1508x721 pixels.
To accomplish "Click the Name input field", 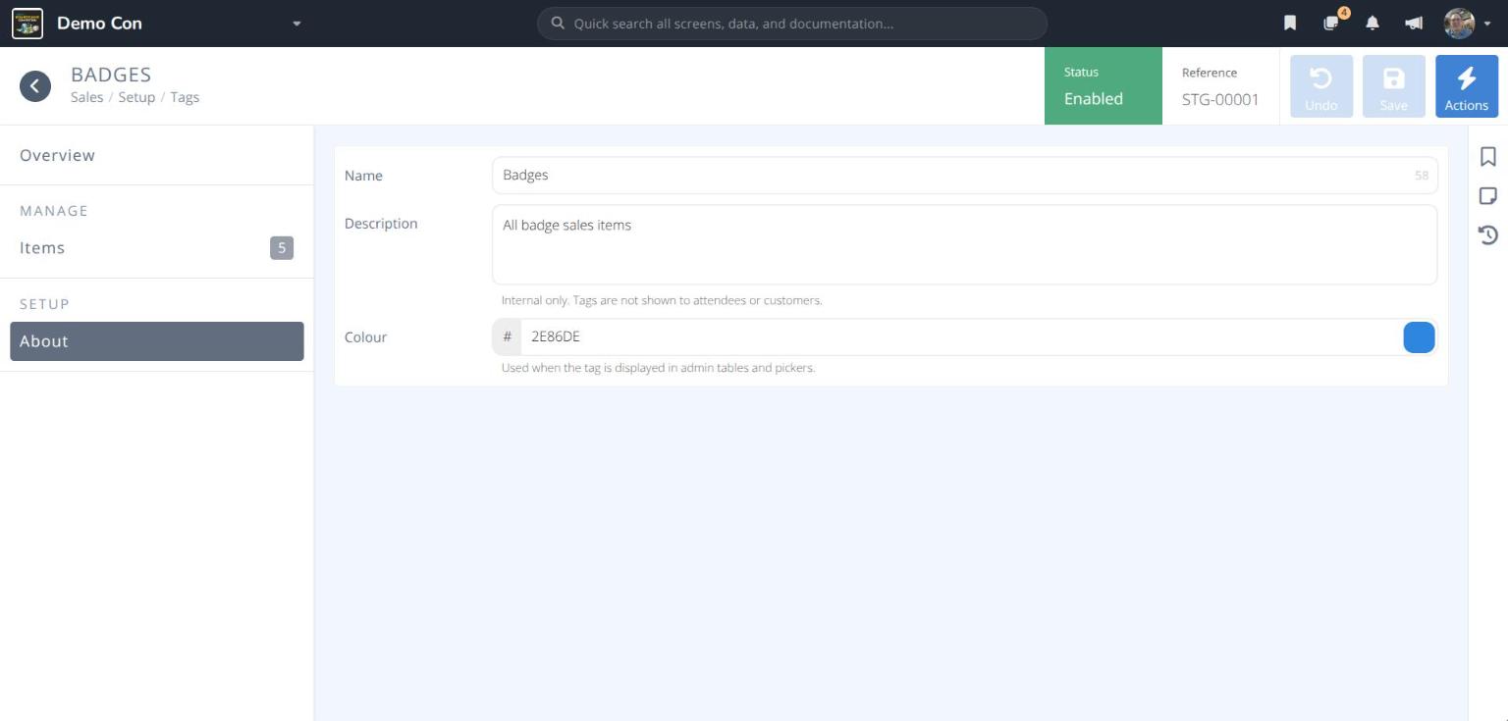I will [965, 176].
